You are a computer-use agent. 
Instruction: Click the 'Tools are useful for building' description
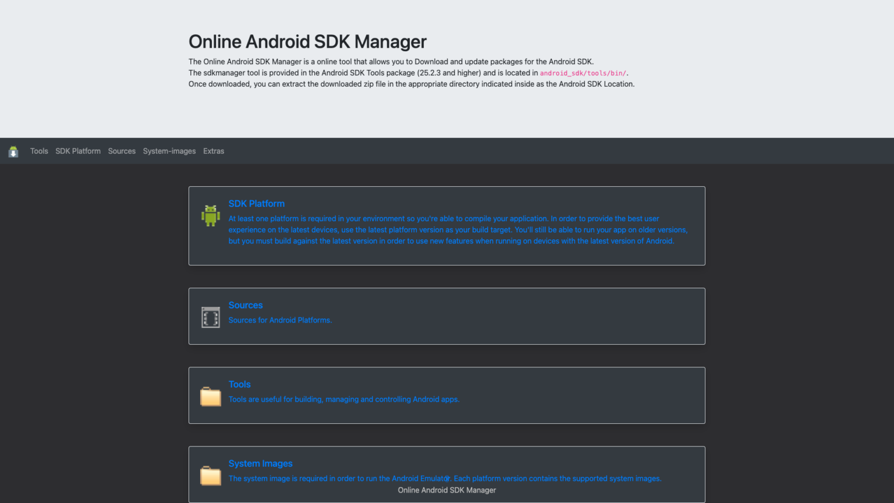pyautogui.click(x=344, y=399)
